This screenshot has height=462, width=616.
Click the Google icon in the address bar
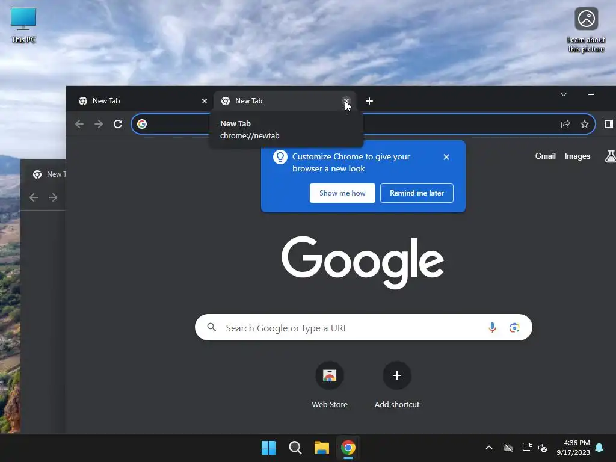pos(142,124)
